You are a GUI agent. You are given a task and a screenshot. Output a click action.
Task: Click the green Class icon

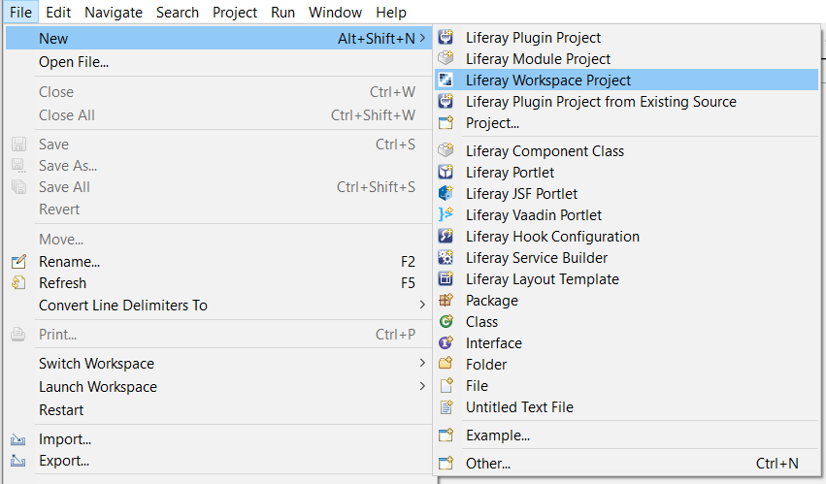446,321
